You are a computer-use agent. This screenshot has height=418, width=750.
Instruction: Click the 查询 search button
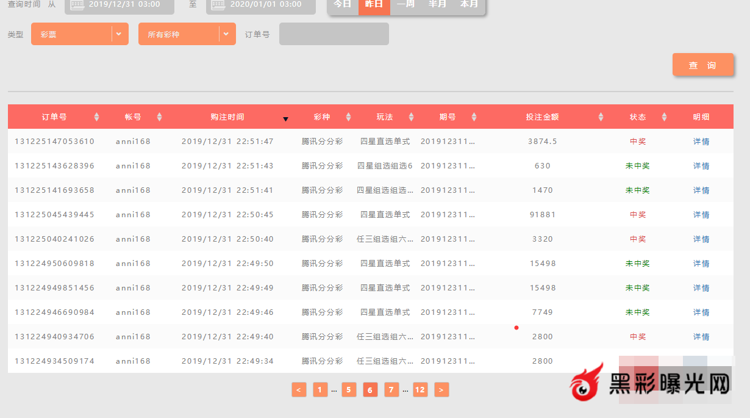(x=702, y=65)
